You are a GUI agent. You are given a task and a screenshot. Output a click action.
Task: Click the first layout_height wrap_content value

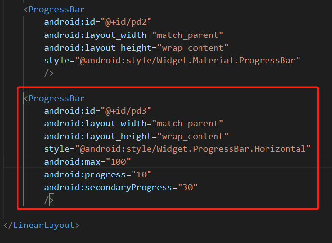click(193, 48)
